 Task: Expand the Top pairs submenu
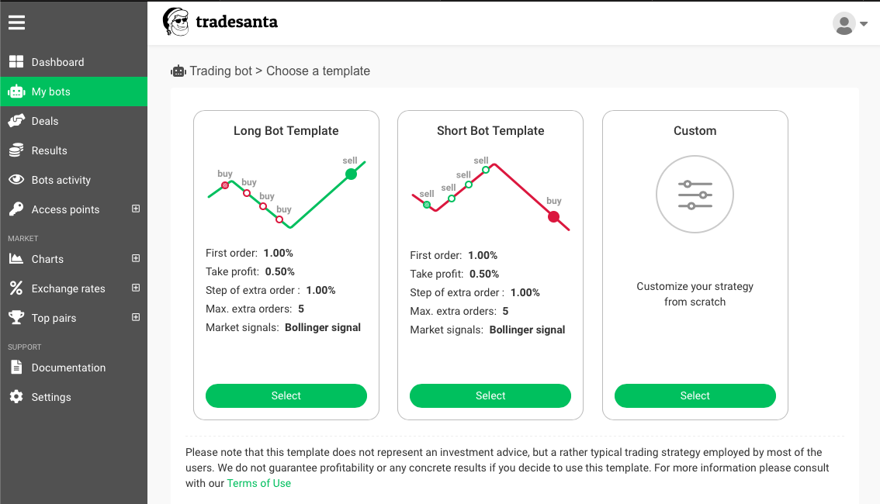point(136,317)
